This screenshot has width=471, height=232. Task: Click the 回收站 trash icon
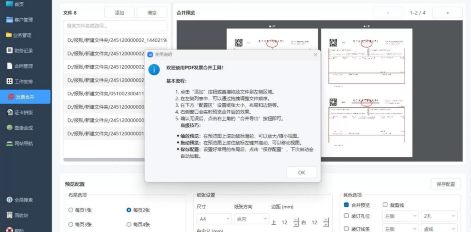click(x=10, y=215)
